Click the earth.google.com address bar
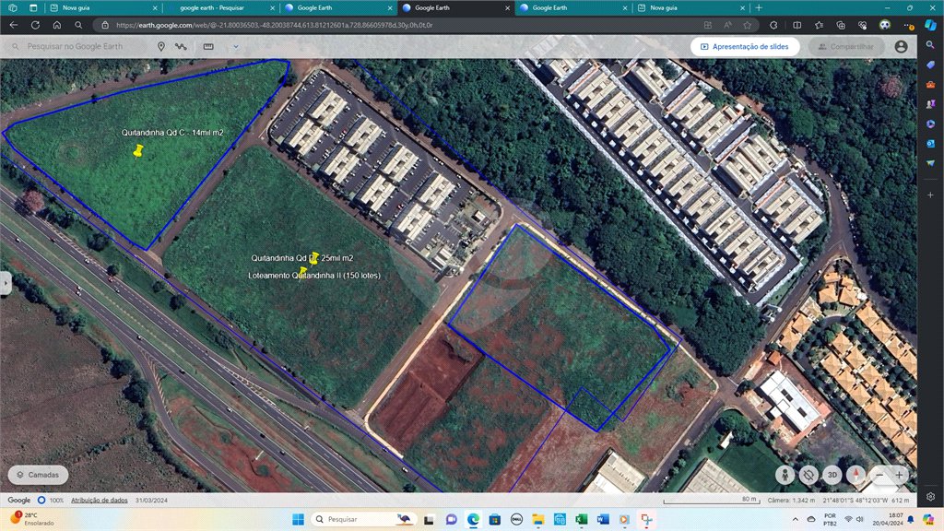The image size is (944, 531). click(397, 25)
